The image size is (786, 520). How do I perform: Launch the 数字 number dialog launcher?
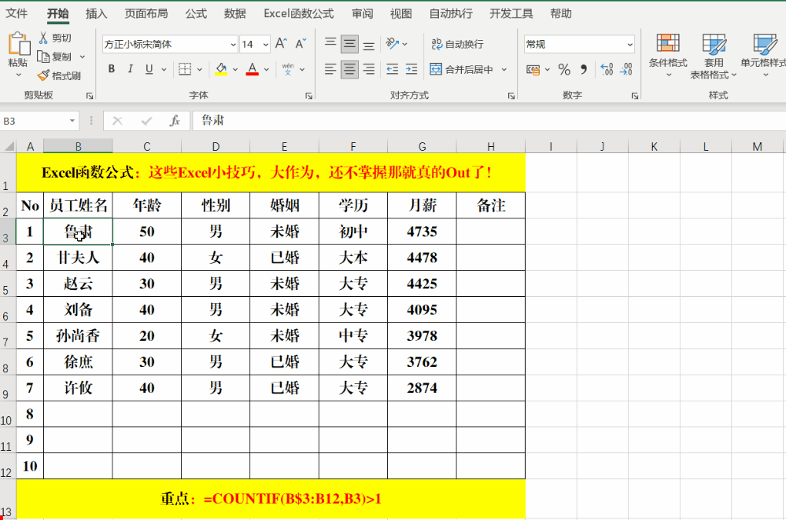pyautogui.click(x=635, y=96)
